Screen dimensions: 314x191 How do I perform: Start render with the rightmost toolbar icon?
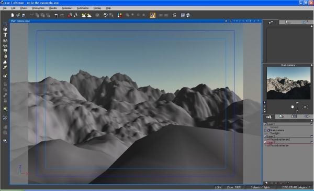[x=188, y=15]
